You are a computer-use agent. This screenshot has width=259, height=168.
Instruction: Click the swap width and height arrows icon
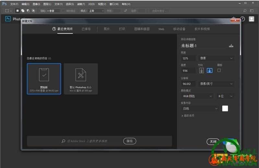point(126,11)
